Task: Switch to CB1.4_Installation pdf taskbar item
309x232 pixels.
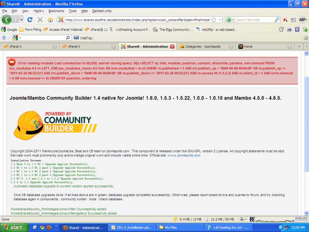Action: 132,227
